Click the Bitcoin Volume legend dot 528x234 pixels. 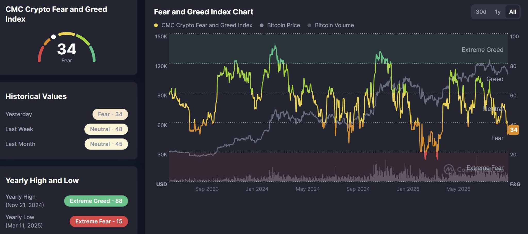(309, 25)
